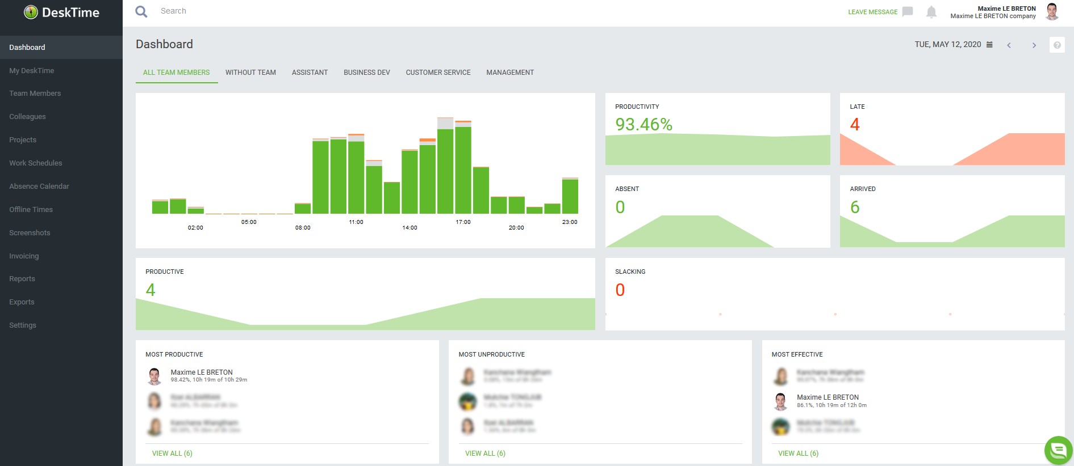Image resolution: width=1074 pixels, height=466 pixels.
Task: Select the Customer Service tab
Action: [x=438, y=73]
